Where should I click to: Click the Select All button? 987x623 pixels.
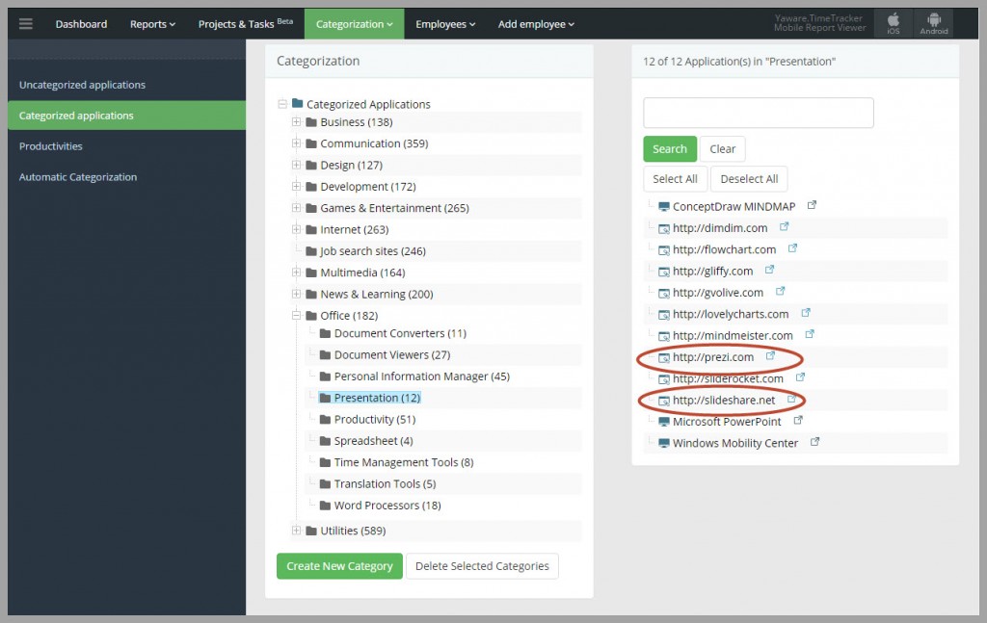pyautogui.click(x=675, y=179)
